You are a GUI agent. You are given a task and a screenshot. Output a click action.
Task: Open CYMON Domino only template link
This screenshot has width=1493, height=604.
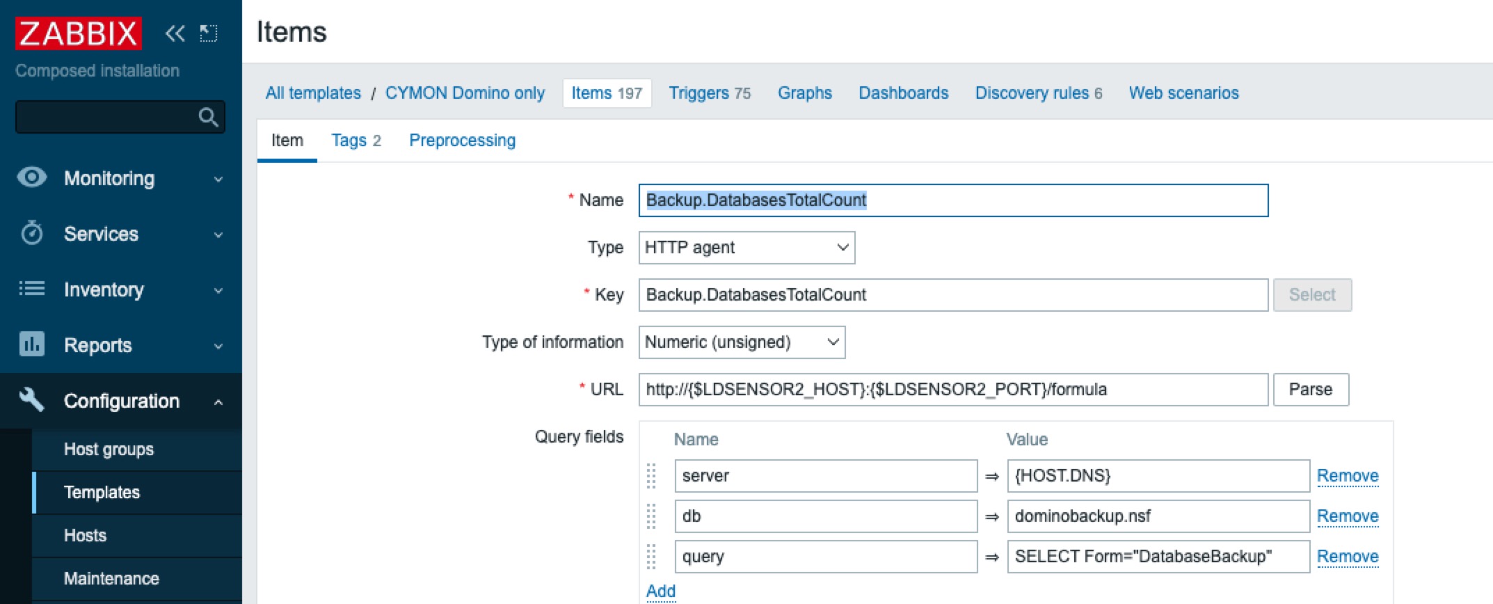pos(465,93)
